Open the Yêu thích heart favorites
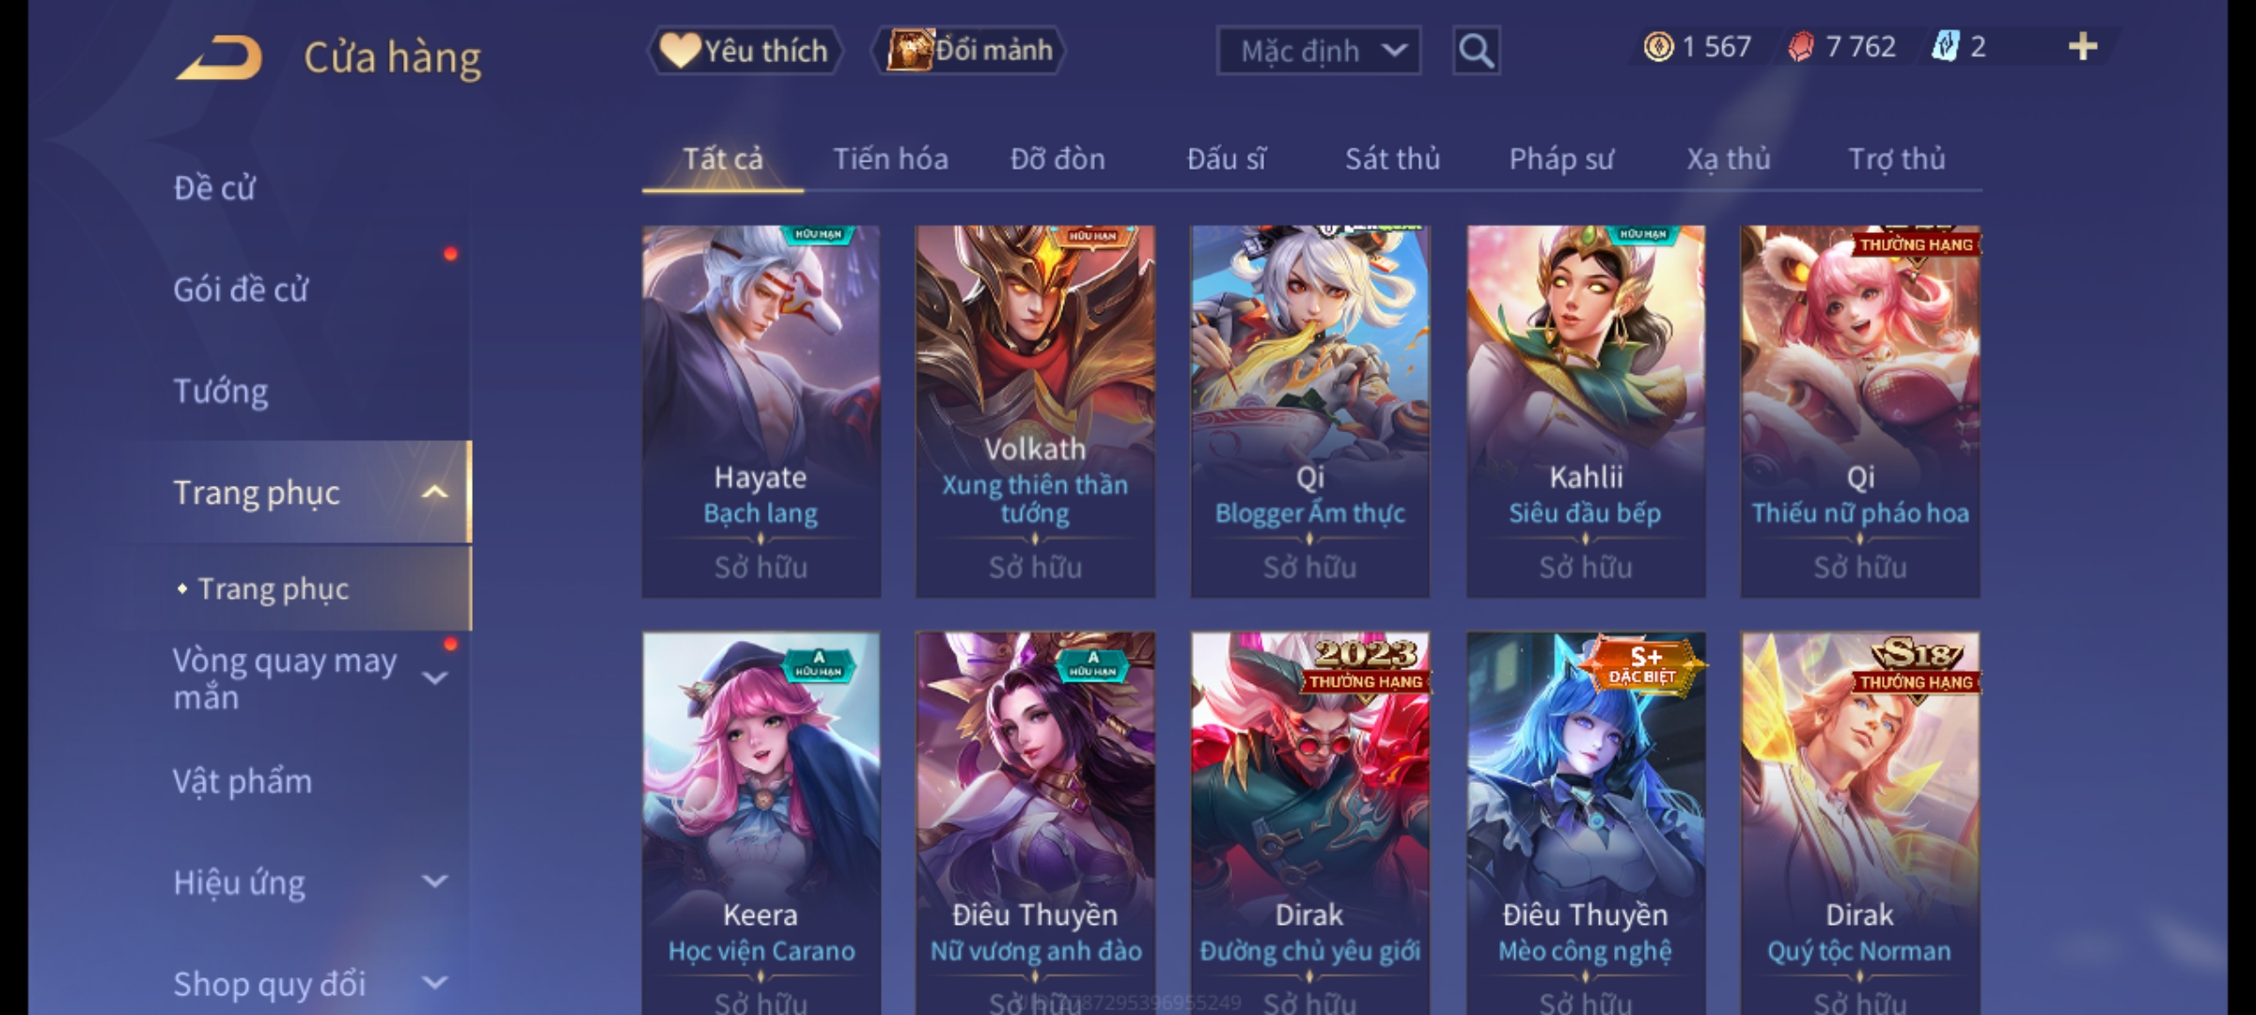Viewport: 2256px width, 1015px height. pos(744,51)
